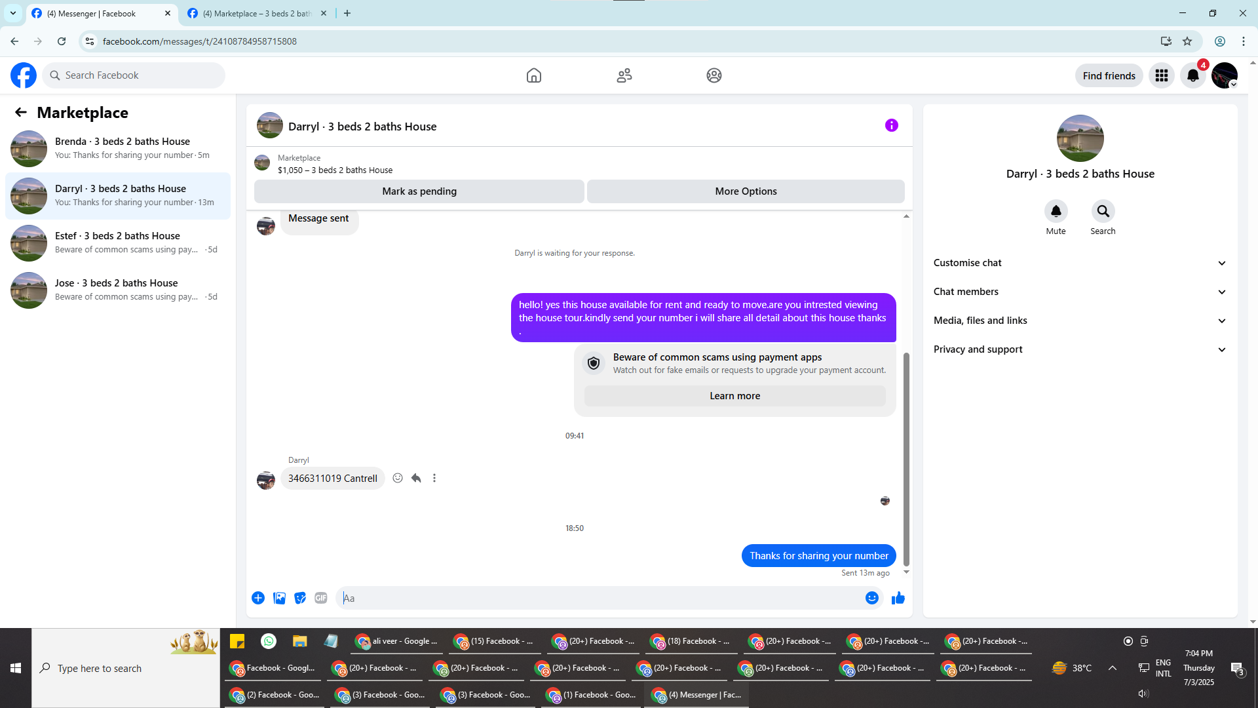The width and height of the screenshot is (1258, 708).
Task: Open Facebook notifications bell
Action: [x=1192, y=75]
